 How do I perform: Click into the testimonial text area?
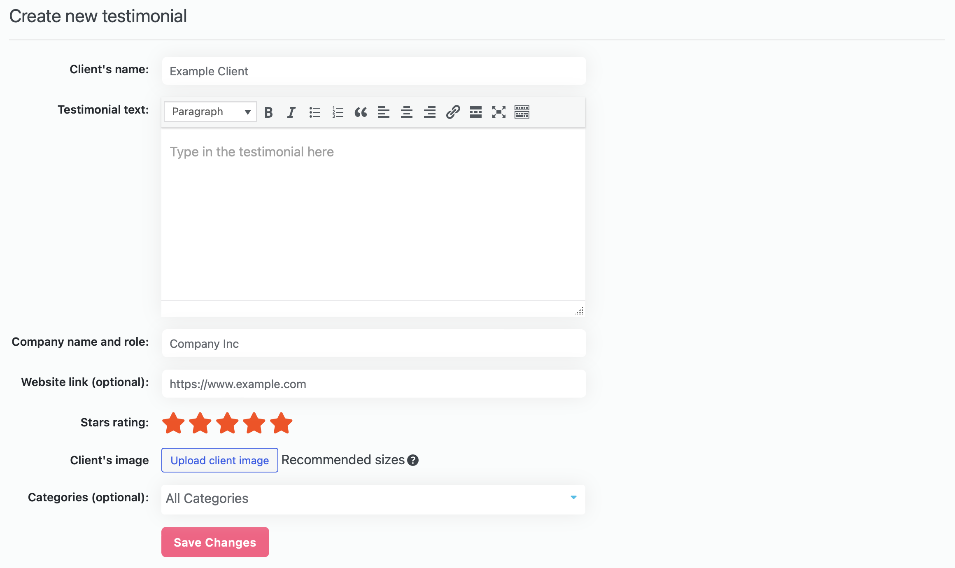pos(373,214)
